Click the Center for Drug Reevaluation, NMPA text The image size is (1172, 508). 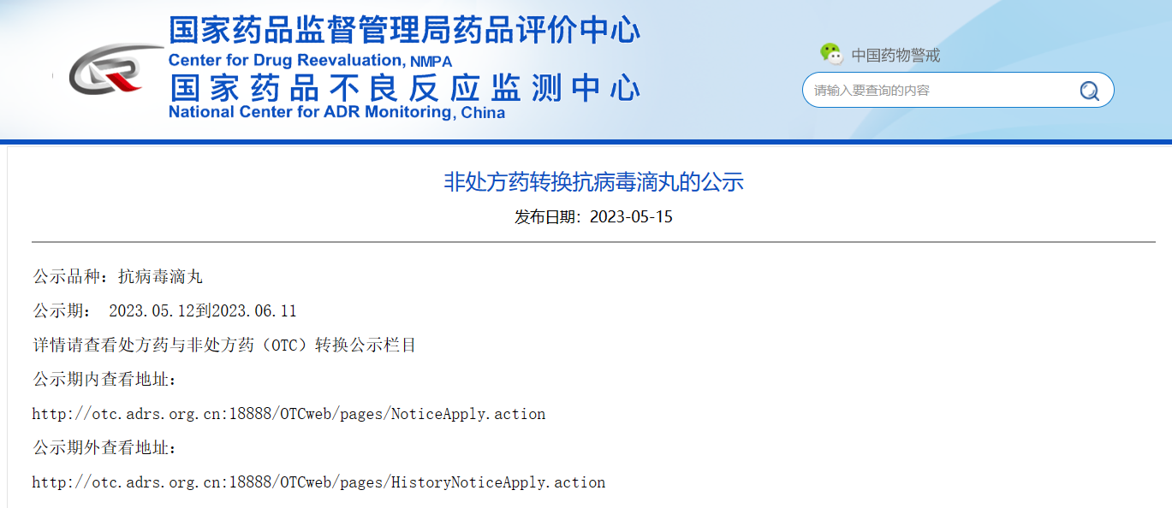(x=310, y=61)
